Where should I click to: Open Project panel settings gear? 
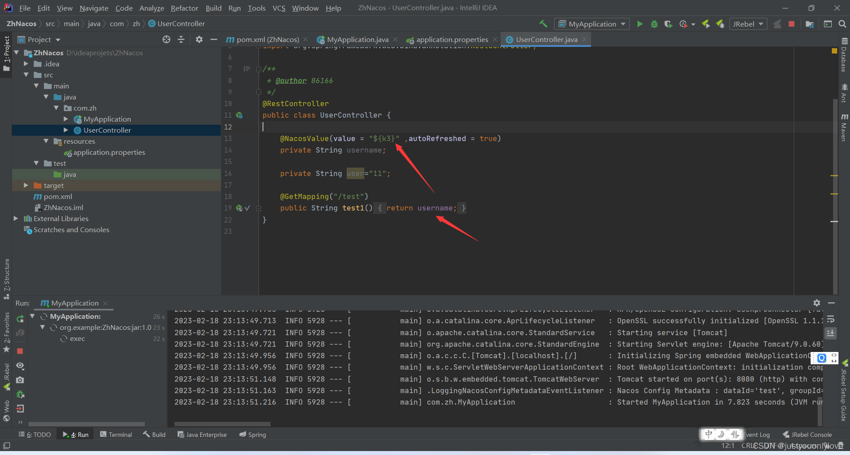tap(199, 39)
